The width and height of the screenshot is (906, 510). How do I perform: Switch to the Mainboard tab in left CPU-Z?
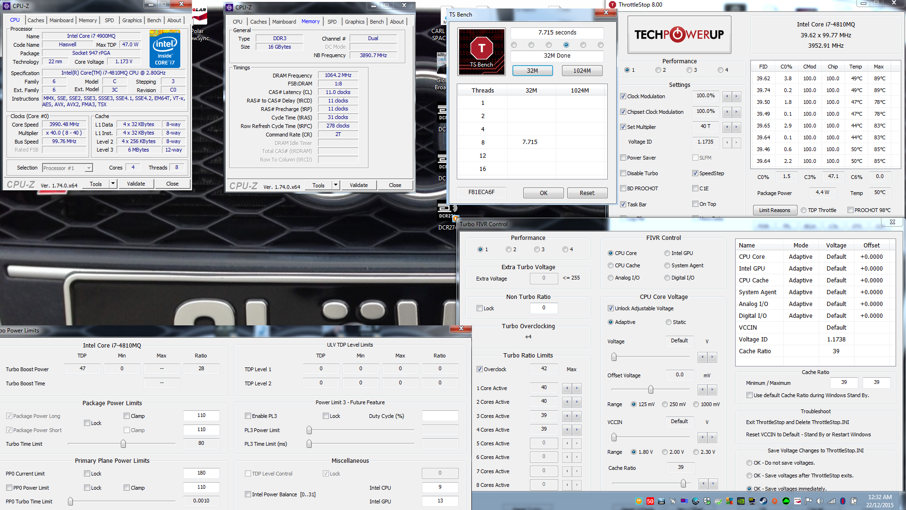pos(61,20)
